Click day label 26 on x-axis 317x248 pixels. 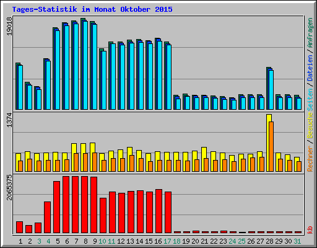point(251,241)
